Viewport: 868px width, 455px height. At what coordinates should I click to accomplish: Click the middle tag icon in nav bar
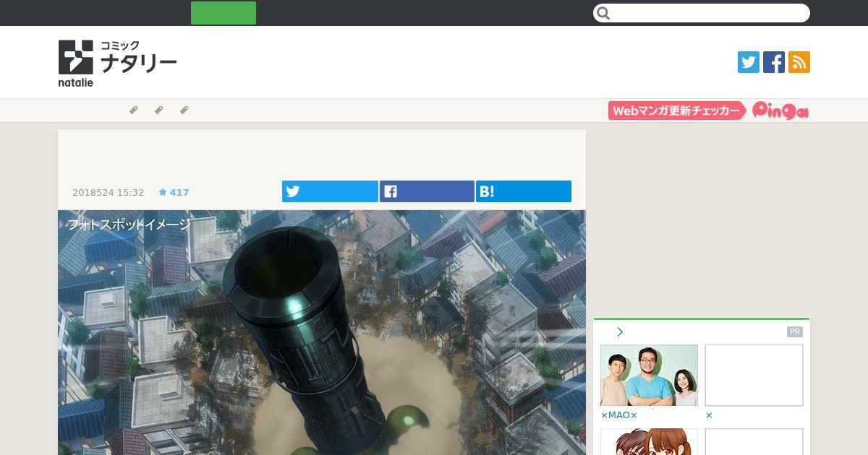click(158, 110)
